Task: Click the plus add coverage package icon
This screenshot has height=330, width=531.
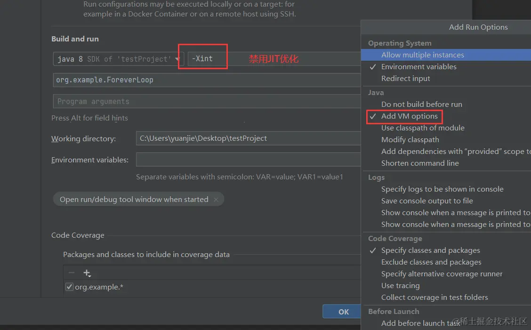Action: point(87,273)
